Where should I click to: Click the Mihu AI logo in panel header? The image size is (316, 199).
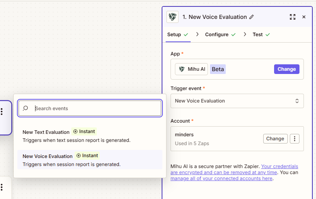point(173,17)
